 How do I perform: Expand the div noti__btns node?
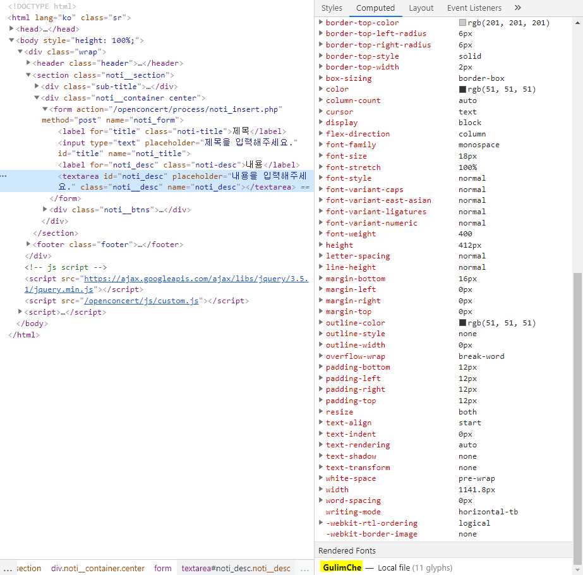[x=45, y=209]
